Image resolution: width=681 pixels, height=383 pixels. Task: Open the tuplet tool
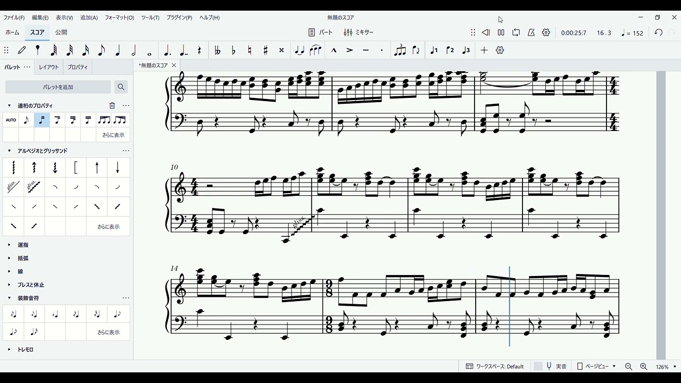click(400, 51)
